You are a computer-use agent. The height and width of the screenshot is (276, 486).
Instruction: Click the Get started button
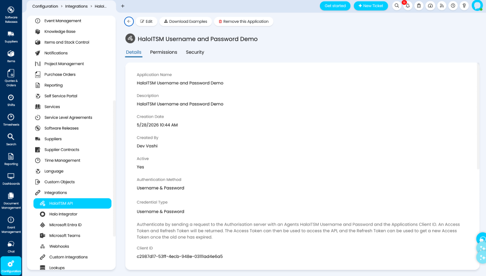coord(335,6)
